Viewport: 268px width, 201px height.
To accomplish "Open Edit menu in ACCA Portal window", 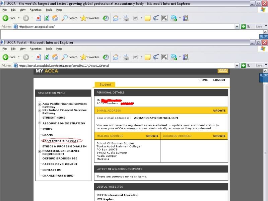I will click(13, 49).
